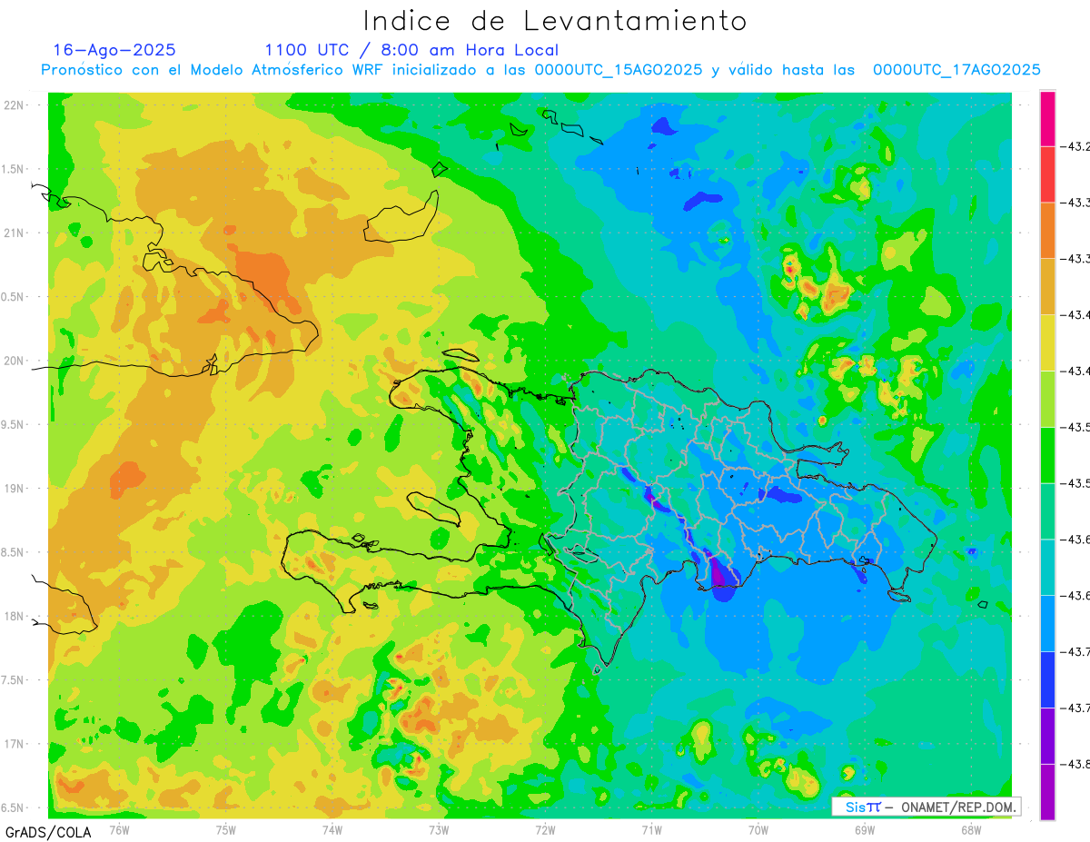Click the '21N' latitude label
This screenshot has width=1090, height=842.
(15, 233)
